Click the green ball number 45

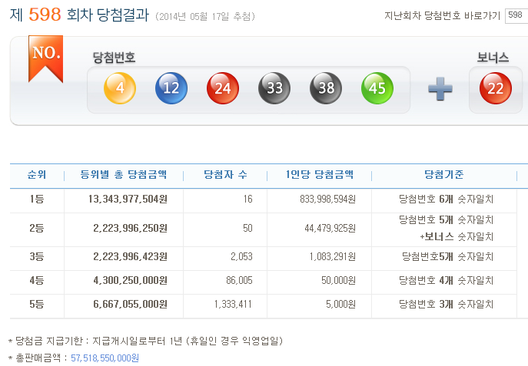(x=377, y=88)
